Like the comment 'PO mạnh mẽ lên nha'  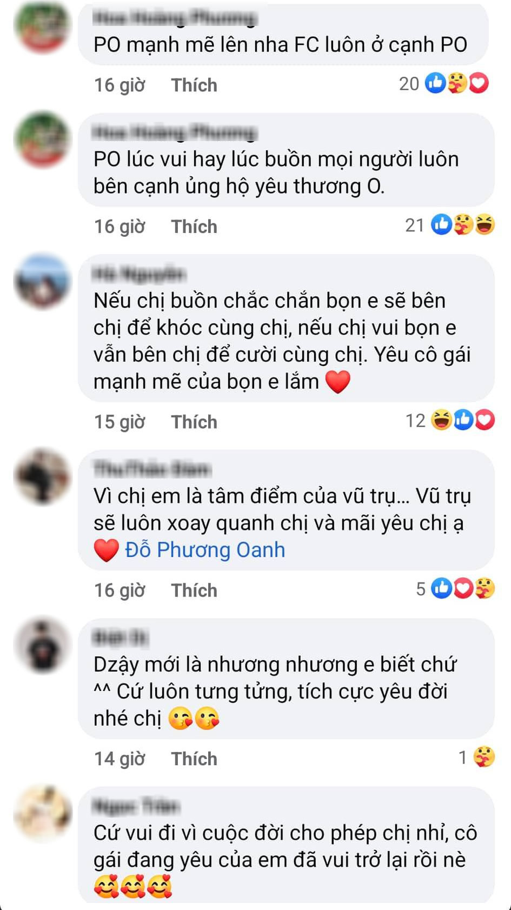click(194, 85)
